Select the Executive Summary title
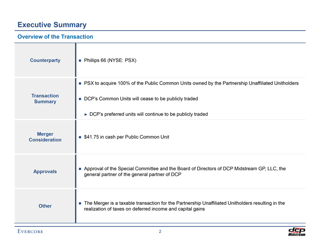Screen dimensions: 320x247 coord(52,25)
